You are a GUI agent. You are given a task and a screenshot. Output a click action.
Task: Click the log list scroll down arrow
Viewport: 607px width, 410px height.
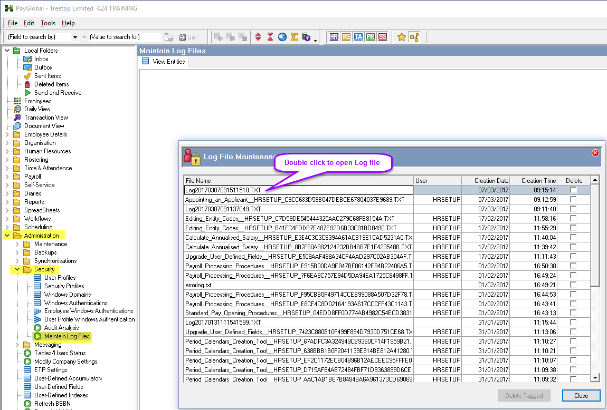595,378
